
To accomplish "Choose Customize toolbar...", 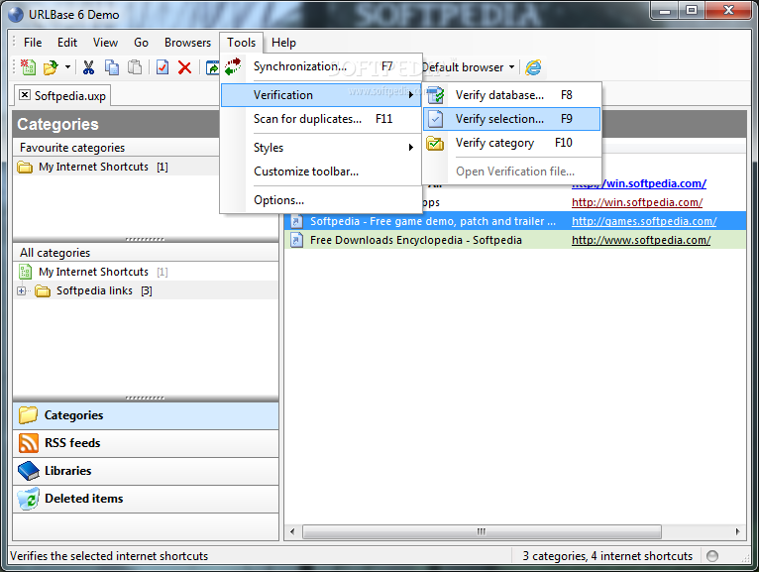I will pos(321,172).
